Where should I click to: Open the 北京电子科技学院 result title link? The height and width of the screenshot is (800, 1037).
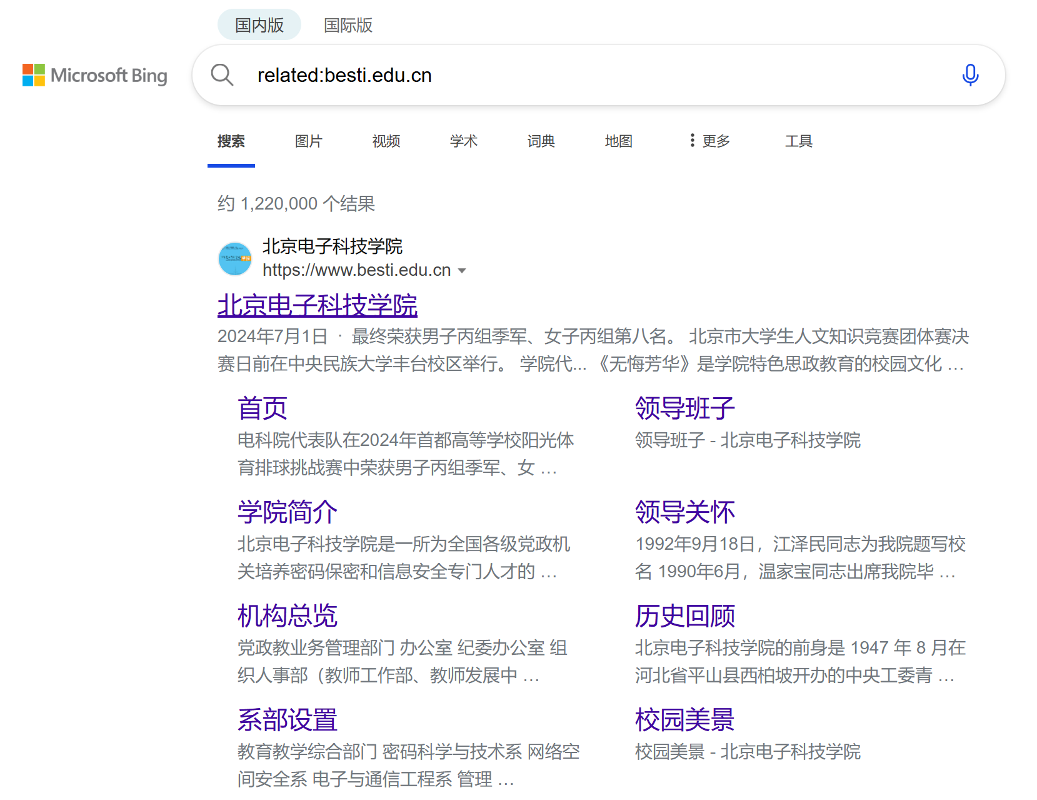point(318,305)
